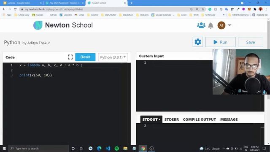Open the Python (3.8.1) language dropdown
This screenshot has width=270, height=152.
(113, 57)
